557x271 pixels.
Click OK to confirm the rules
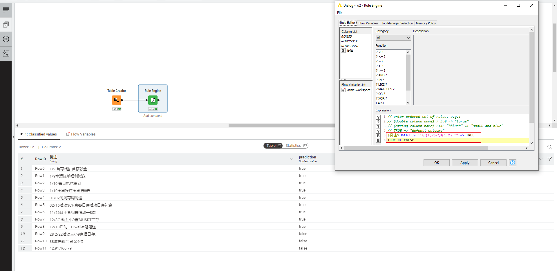pyautogui.click(x=436, y=163)
